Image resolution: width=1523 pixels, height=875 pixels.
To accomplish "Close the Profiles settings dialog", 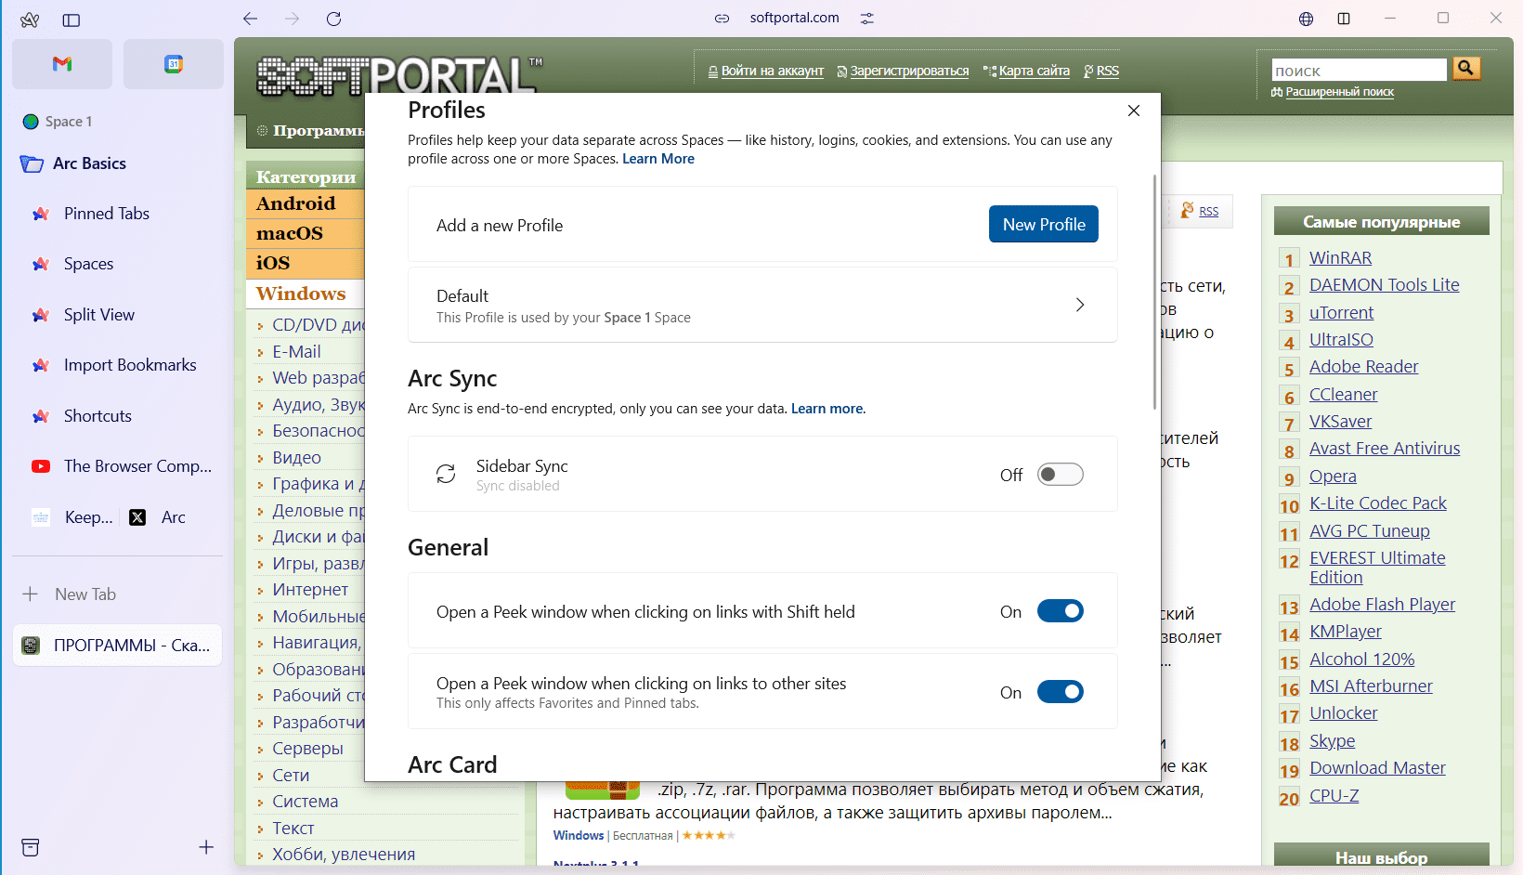I will [1134, 111].
